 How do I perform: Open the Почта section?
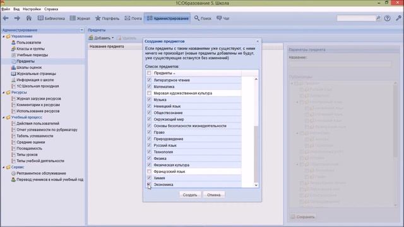tap(133, 18)
